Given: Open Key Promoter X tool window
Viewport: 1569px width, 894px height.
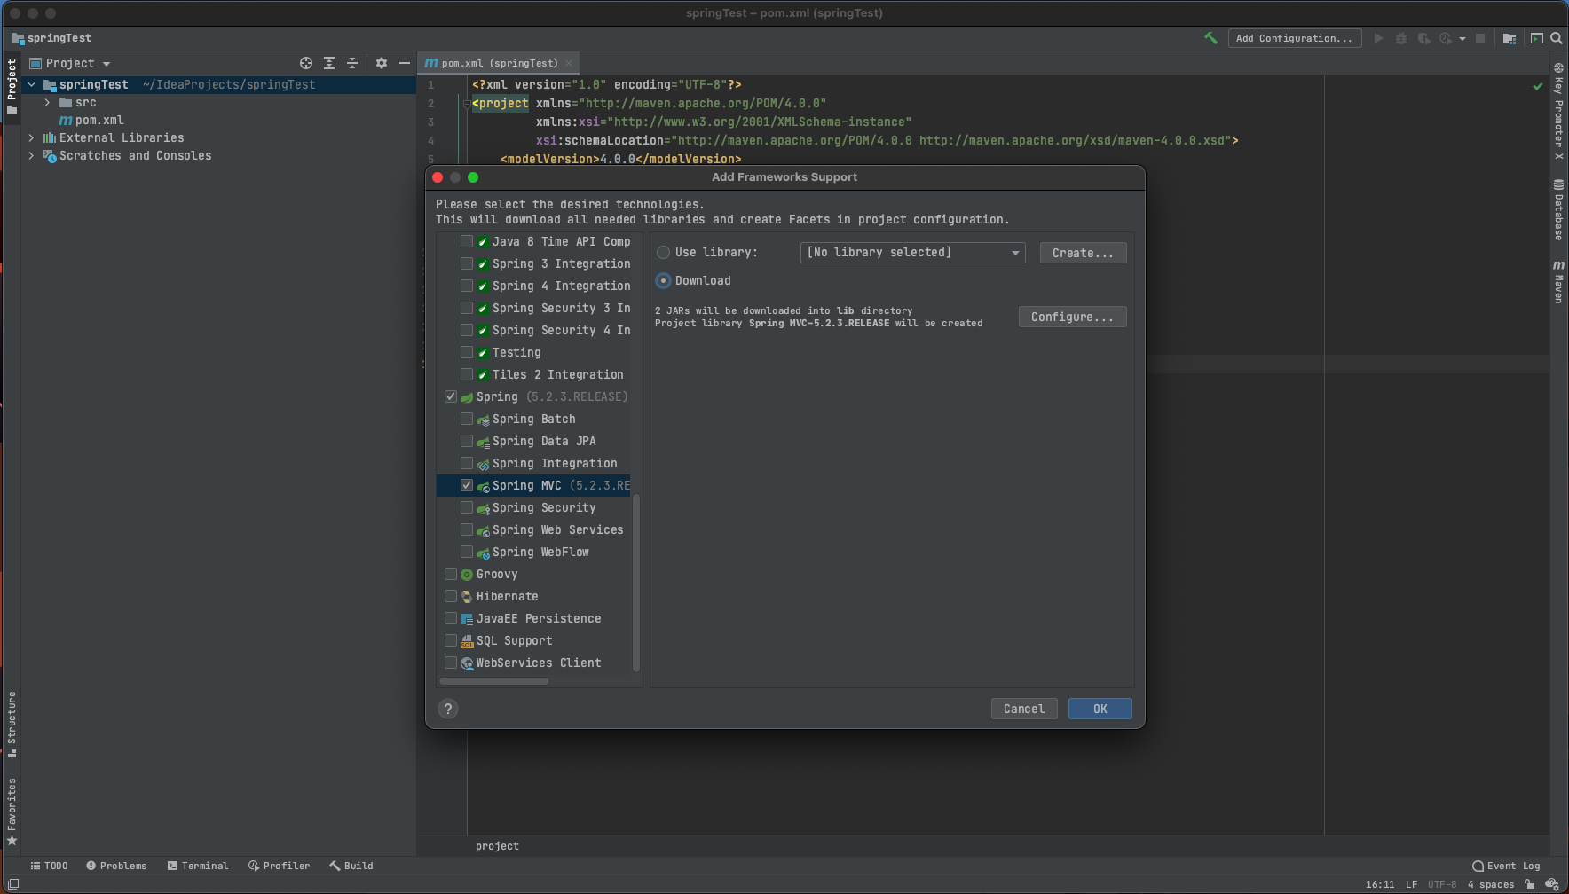Looking at the screenshot, I should coord(1558,111).
